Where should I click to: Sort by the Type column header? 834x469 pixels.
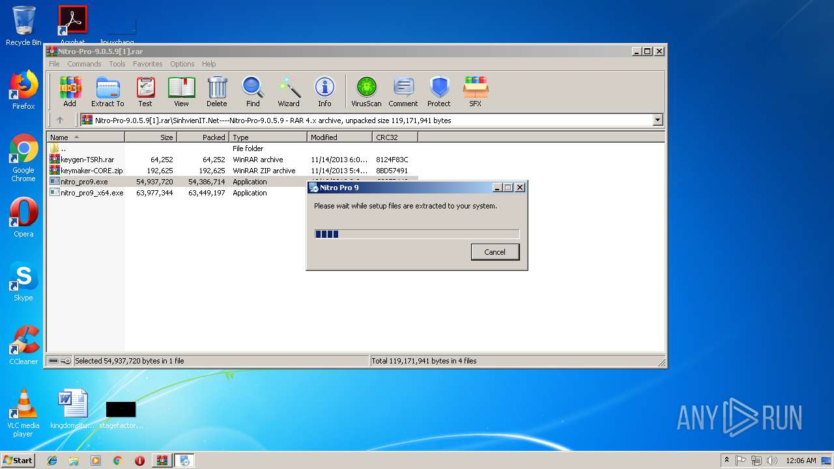268,137
